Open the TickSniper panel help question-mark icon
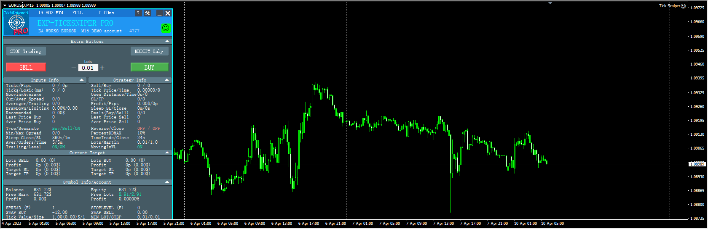The image size is (708, 229). click(x=138, y=13)
